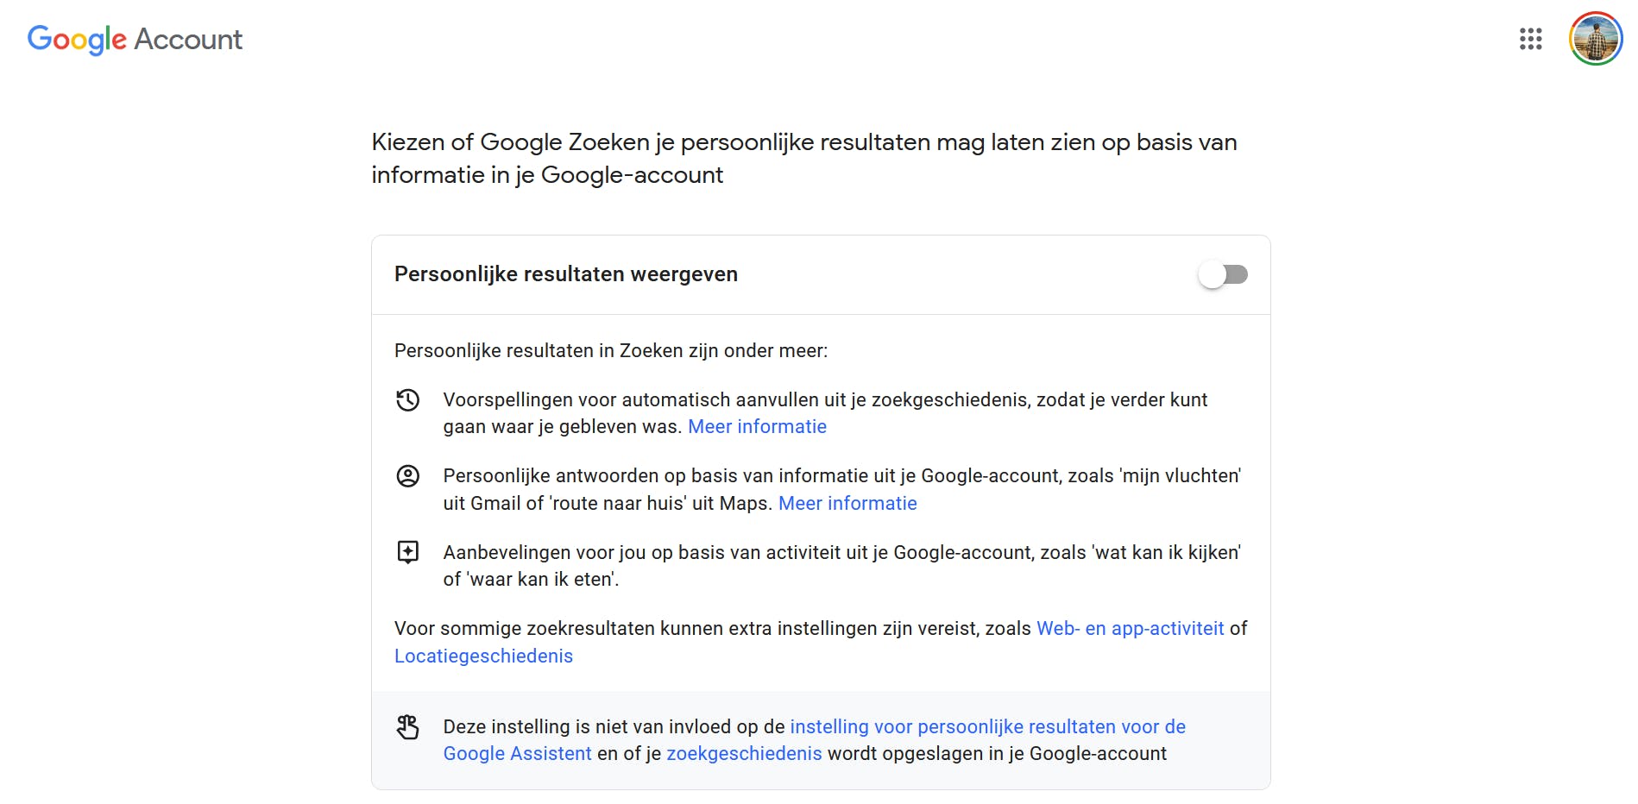Open 'Meer informatie' about autocomplete predictions

pyautogui.click(x=757, y=427)
